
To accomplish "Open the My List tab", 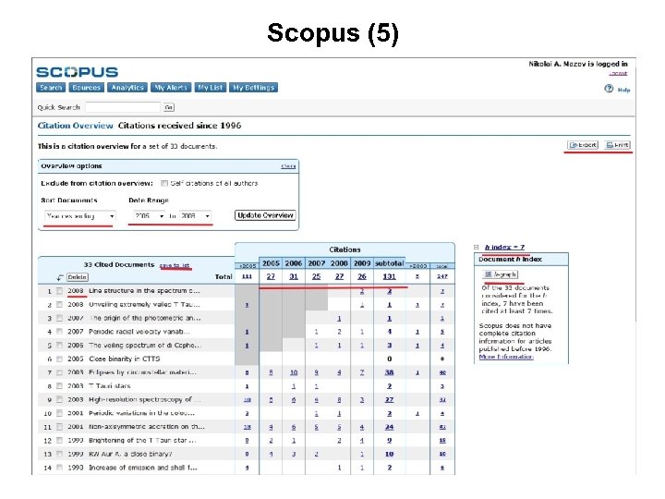I will pos(211,88).
